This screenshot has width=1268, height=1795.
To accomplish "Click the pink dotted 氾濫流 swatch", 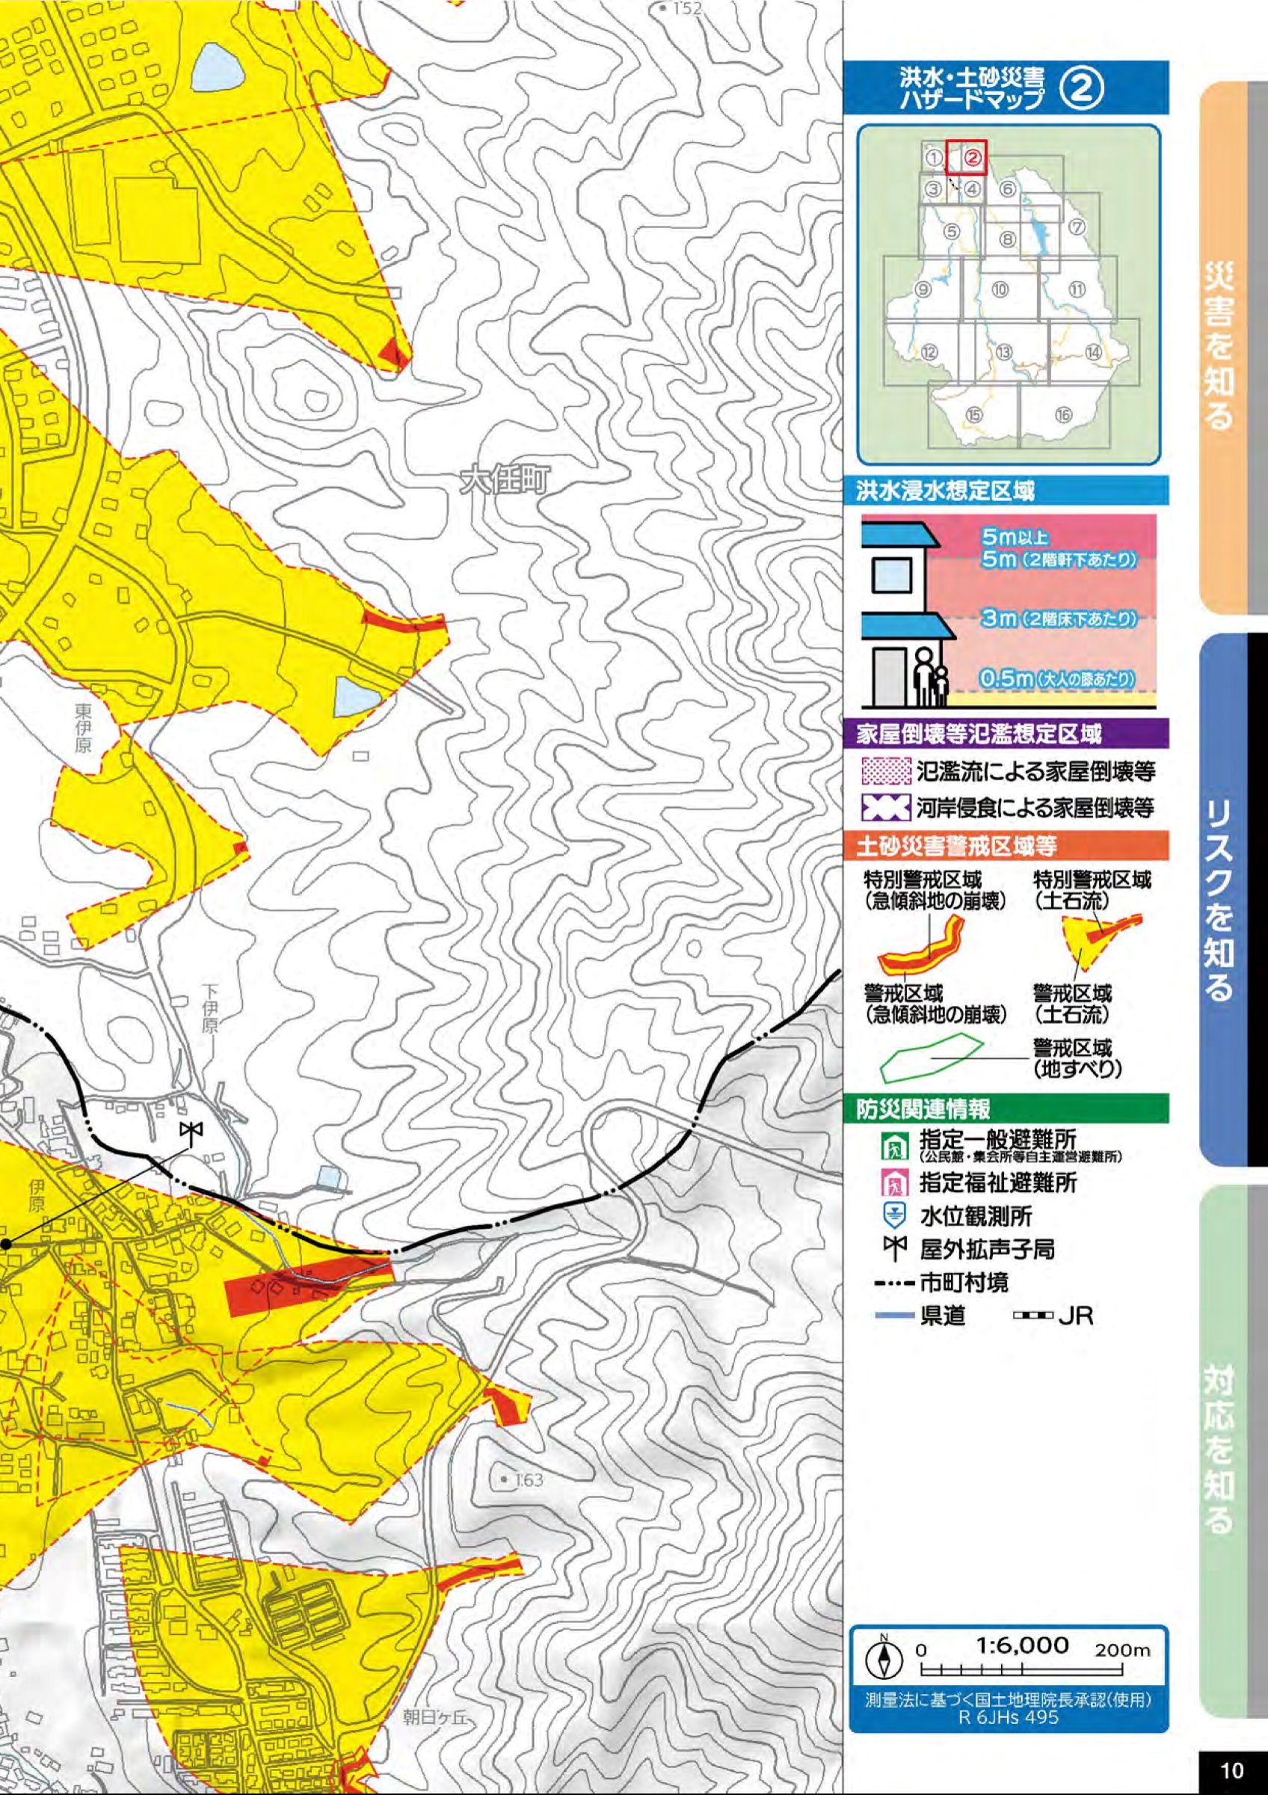I will tap(885, 771).
